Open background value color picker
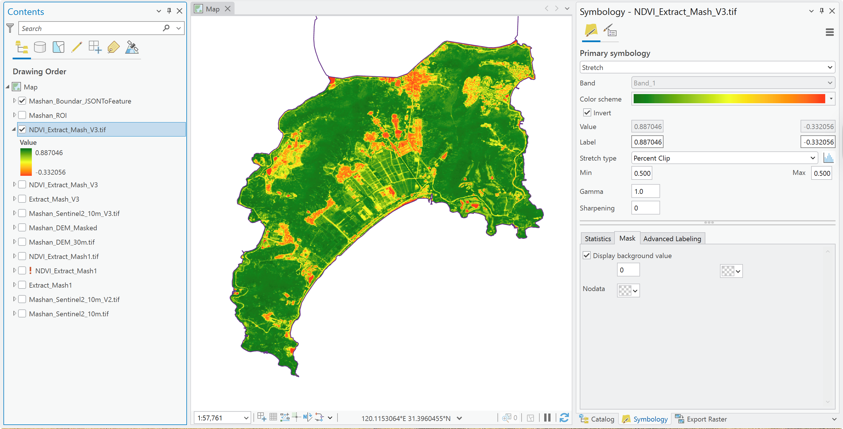Viewport: 843px width, 429px height. (x=731, y=271)
